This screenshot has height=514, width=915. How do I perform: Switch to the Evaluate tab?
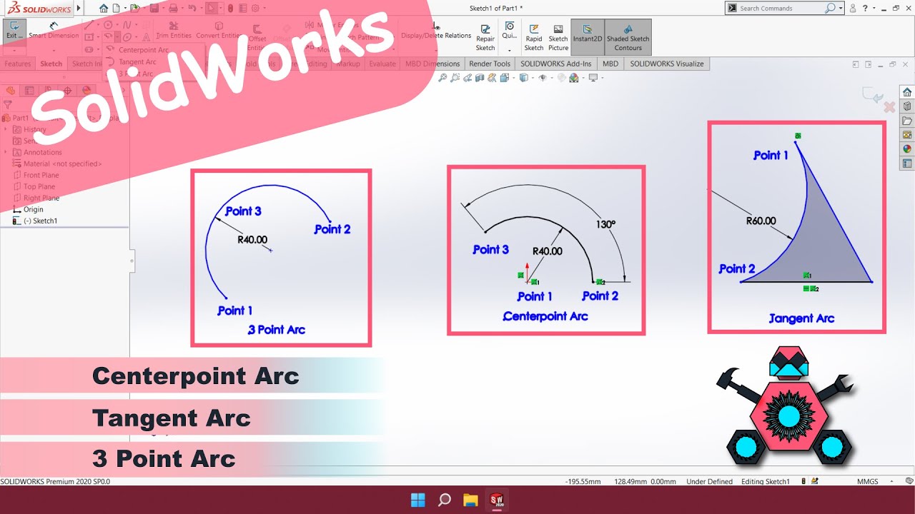(382, 64)
